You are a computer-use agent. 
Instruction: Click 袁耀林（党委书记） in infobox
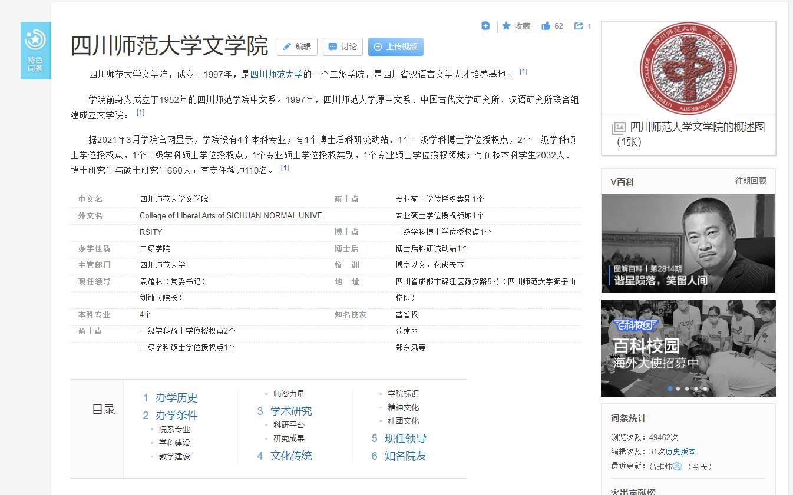click(x=173, y=281)
